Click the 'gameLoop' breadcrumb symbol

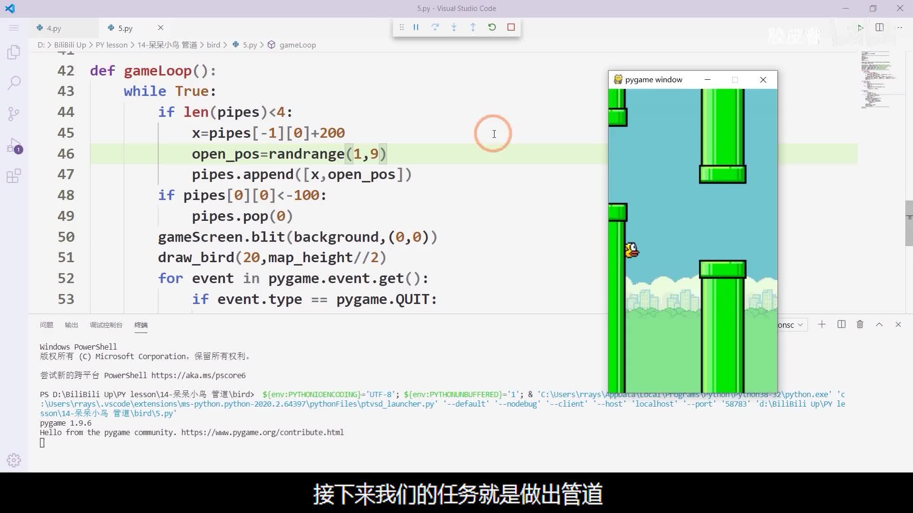point(292,45)
